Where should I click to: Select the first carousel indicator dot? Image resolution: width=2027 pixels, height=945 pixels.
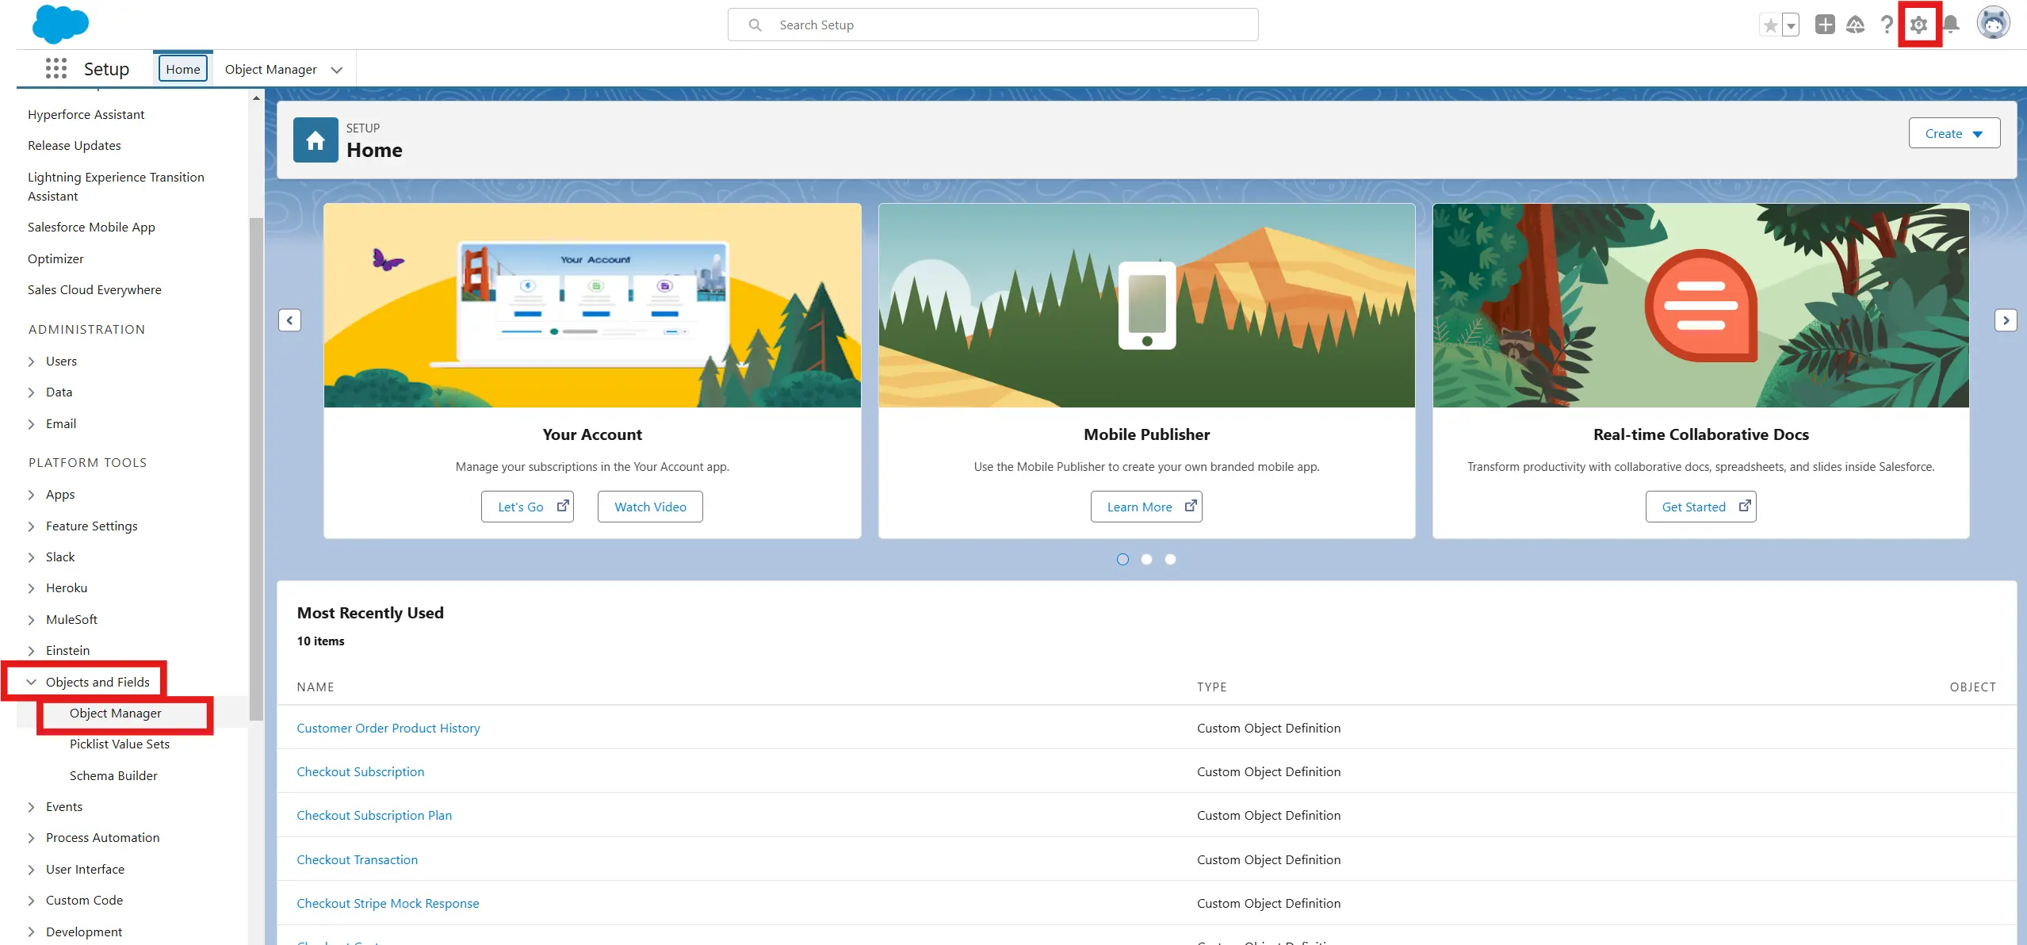click(1122, 560)
